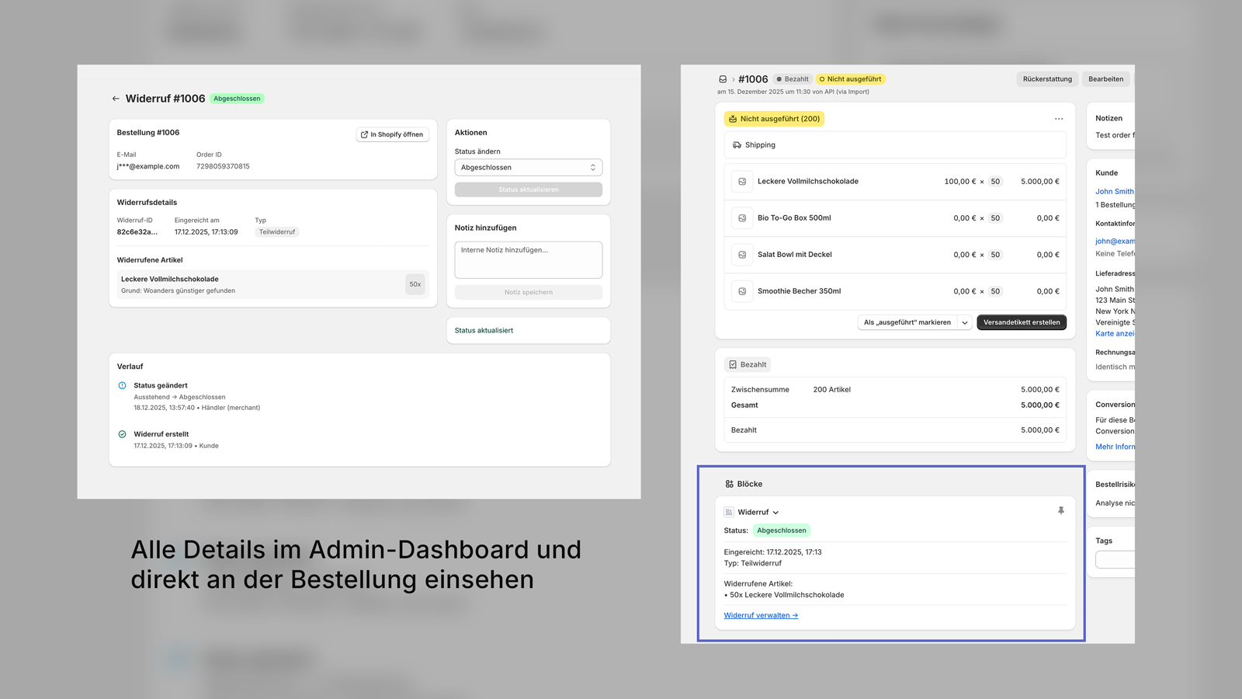Click the payment icon beside Bezahlt section
The height and width of the screenshot is (699, 1242).
(x=733, y=363)
